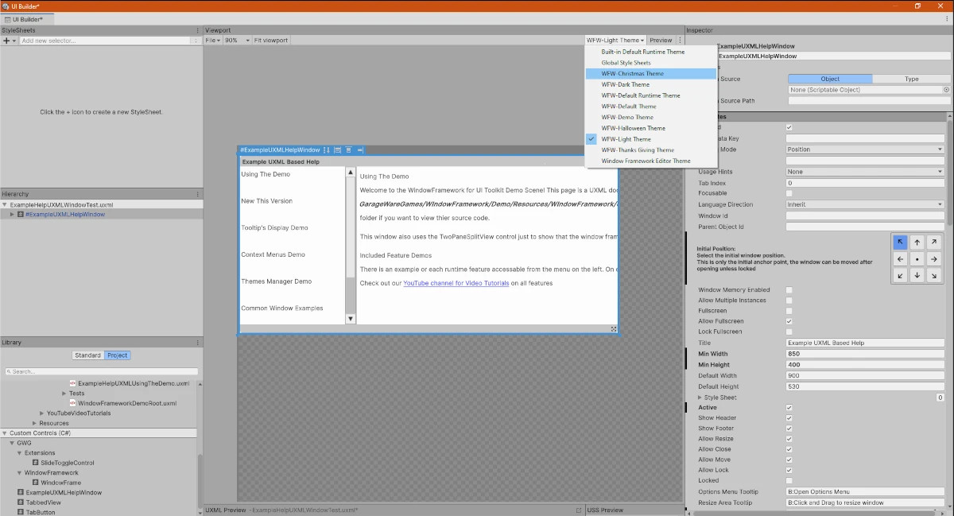The height and width of the screenshot is (516, 954).
Task: Open the Viewport panel three-dot options menu
Action: tap(680, 40)
